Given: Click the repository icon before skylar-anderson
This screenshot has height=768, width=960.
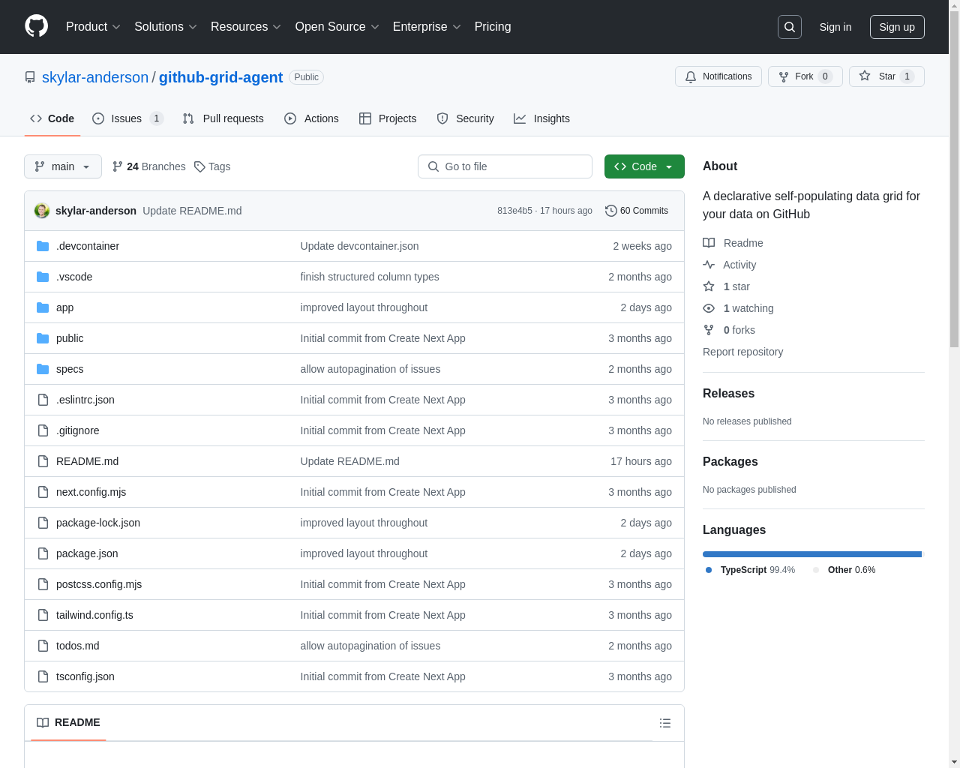Looking at the screenshot, I should pyautogui.click(x=30, y=77).
